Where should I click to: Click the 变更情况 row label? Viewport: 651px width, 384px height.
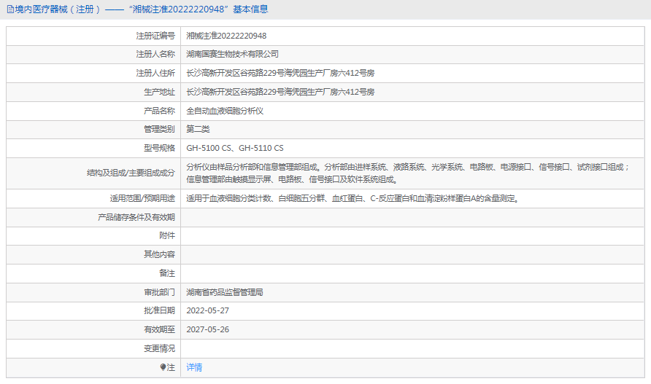click(x=159, y=349)
